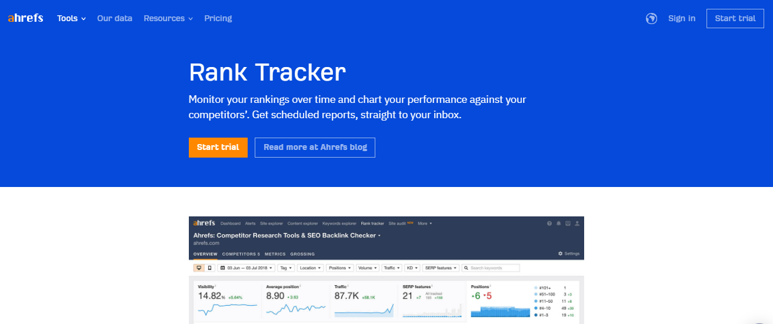Image resolution: width=773 pixels, height=324 pixels.
Task: Click the orange Start trial button
Action: coord(218,148)
